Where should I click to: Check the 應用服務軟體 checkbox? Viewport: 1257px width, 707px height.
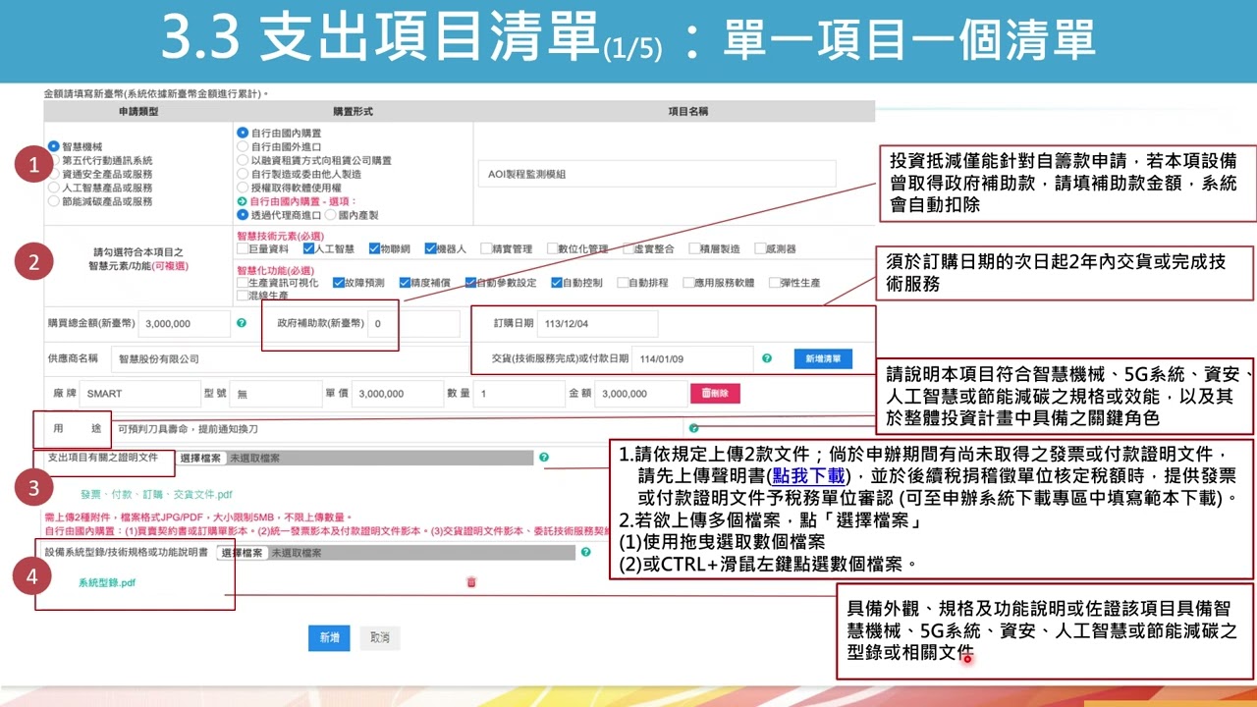tap(687, 283)
